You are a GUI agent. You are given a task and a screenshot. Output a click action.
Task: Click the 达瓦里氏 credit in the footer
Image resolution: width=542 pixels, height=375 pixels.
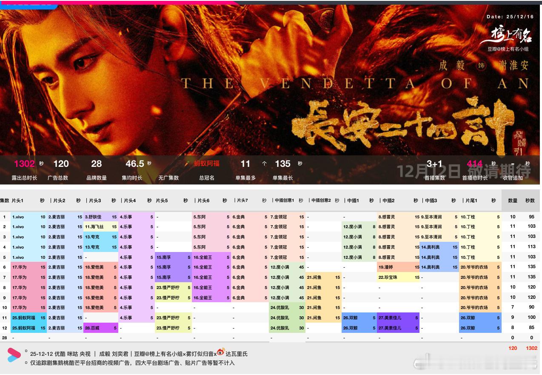237,354
